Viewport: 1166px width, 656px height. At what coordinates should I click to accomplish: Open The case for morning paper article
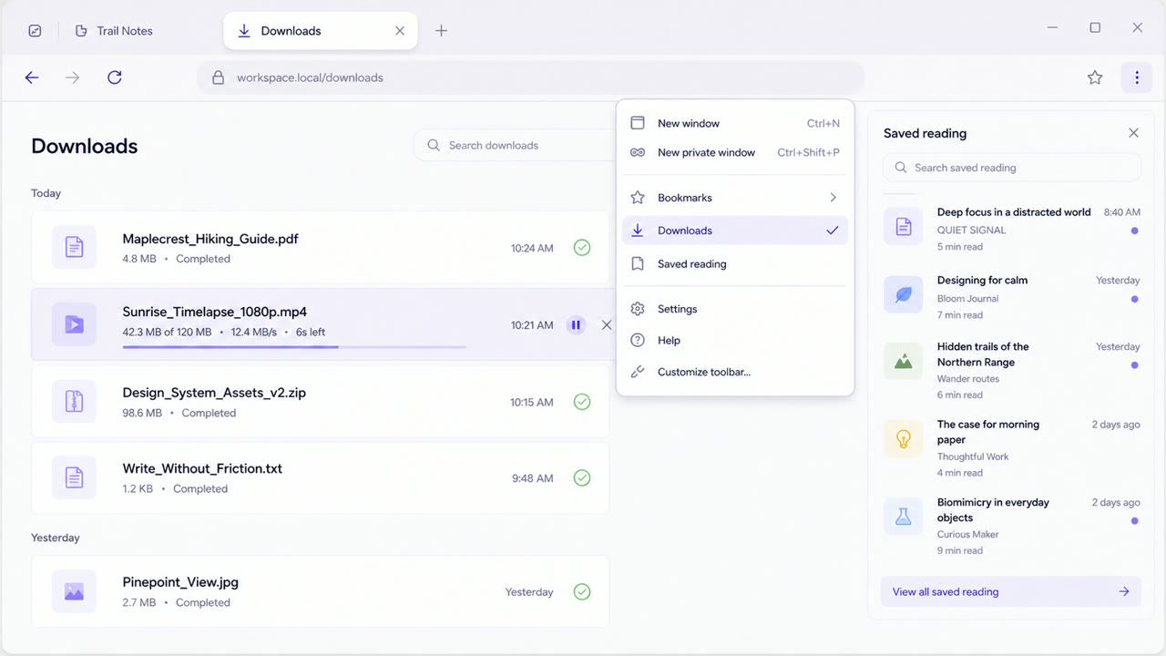[988, 432]
